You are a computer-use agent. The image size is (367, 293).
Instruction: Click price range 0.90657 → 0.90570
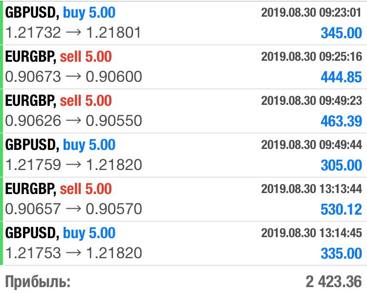[73, 209]
